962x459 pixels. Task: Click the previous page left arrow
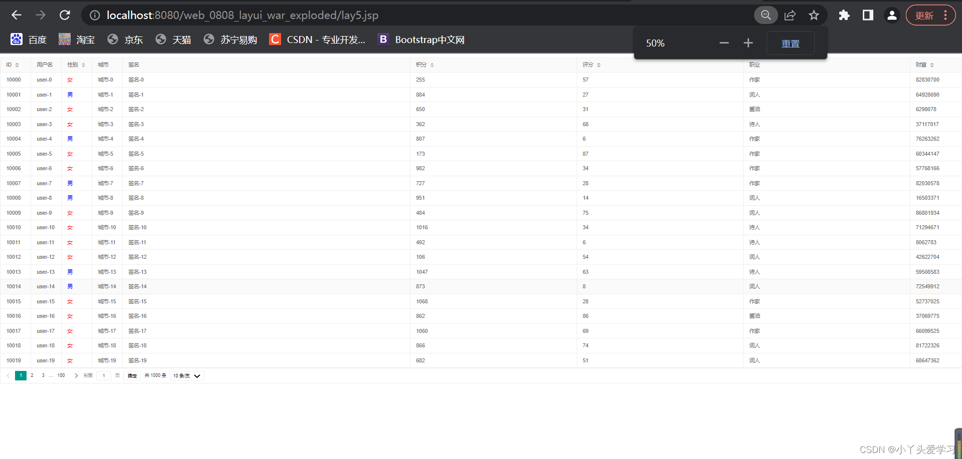tap(8, 376)
